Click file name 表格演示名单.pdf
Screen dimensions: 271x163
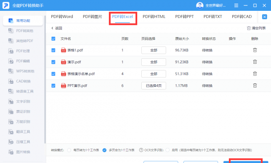[x=81, y=74]
